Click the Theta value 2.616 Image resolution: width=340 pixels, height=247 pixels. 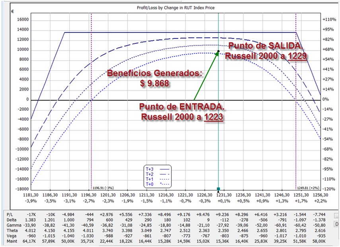tap(320, 230)
